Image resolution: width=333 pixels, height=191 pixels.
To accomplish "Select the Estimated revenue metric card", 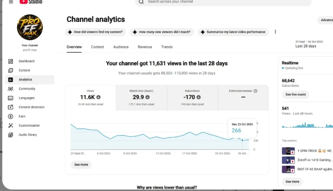I will 243,98.
